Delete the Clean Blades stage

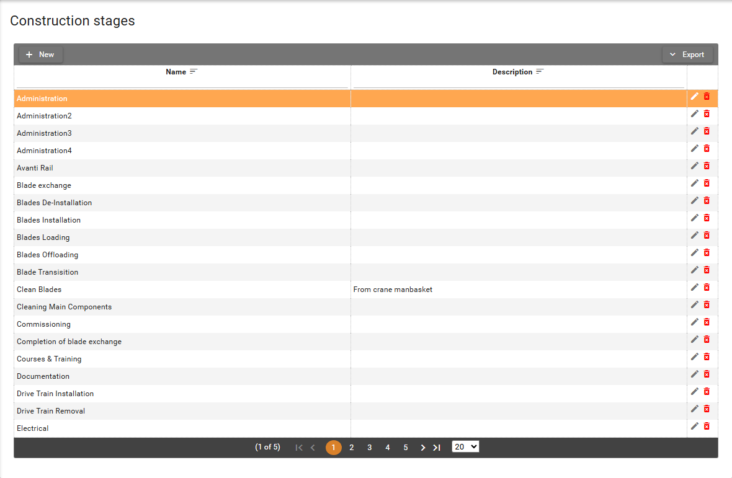(707, 287)
